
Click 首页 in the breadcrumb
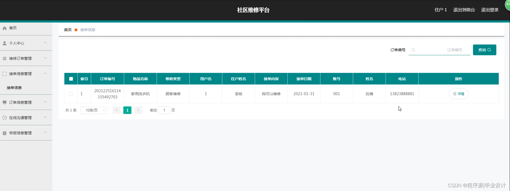tap(68, 30)
